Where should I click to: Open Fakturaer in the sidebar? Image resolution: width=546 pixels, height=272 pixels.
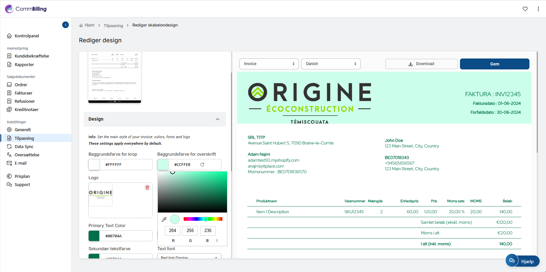[x=23, y=93]
